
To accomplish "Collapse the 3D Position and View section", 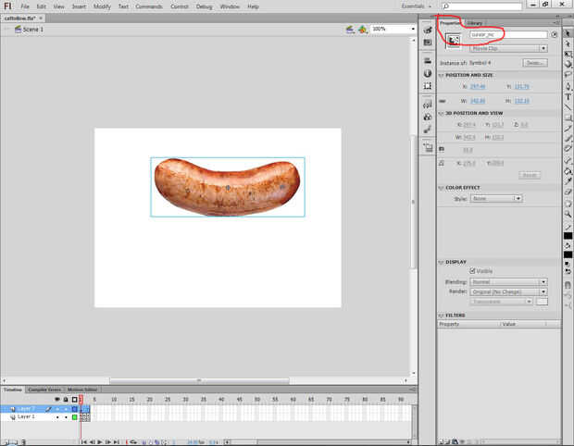I will [441, 113].
